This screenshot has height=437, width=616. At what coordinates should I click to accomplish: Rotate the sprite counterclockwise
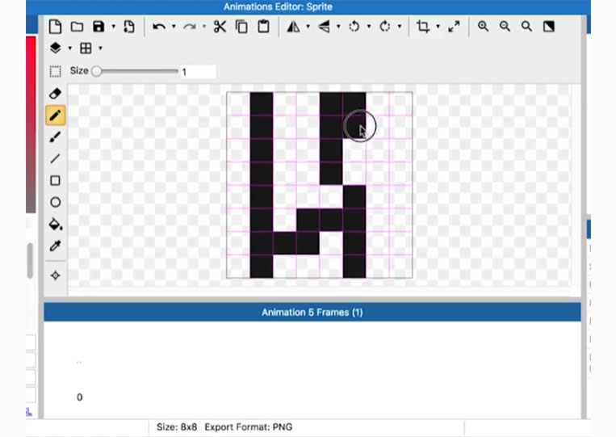point(354,27)
